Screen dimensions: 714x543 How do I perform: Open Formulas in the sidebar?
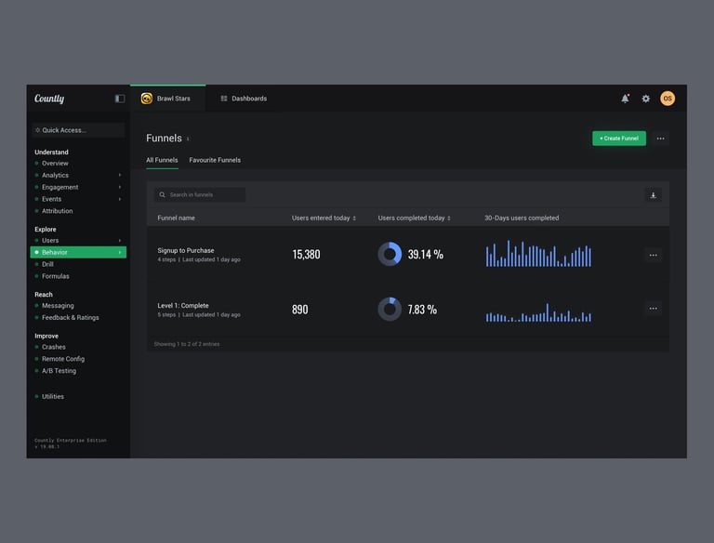(56, 276)
